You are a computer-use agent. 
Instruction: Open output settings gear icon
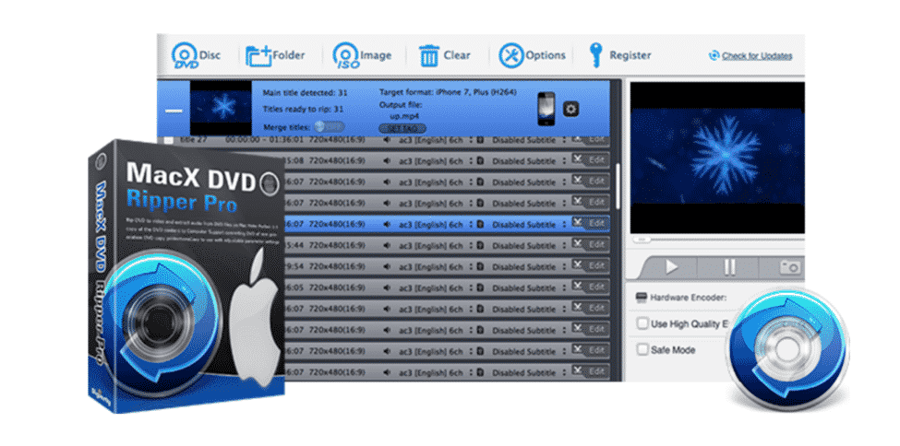570,109
